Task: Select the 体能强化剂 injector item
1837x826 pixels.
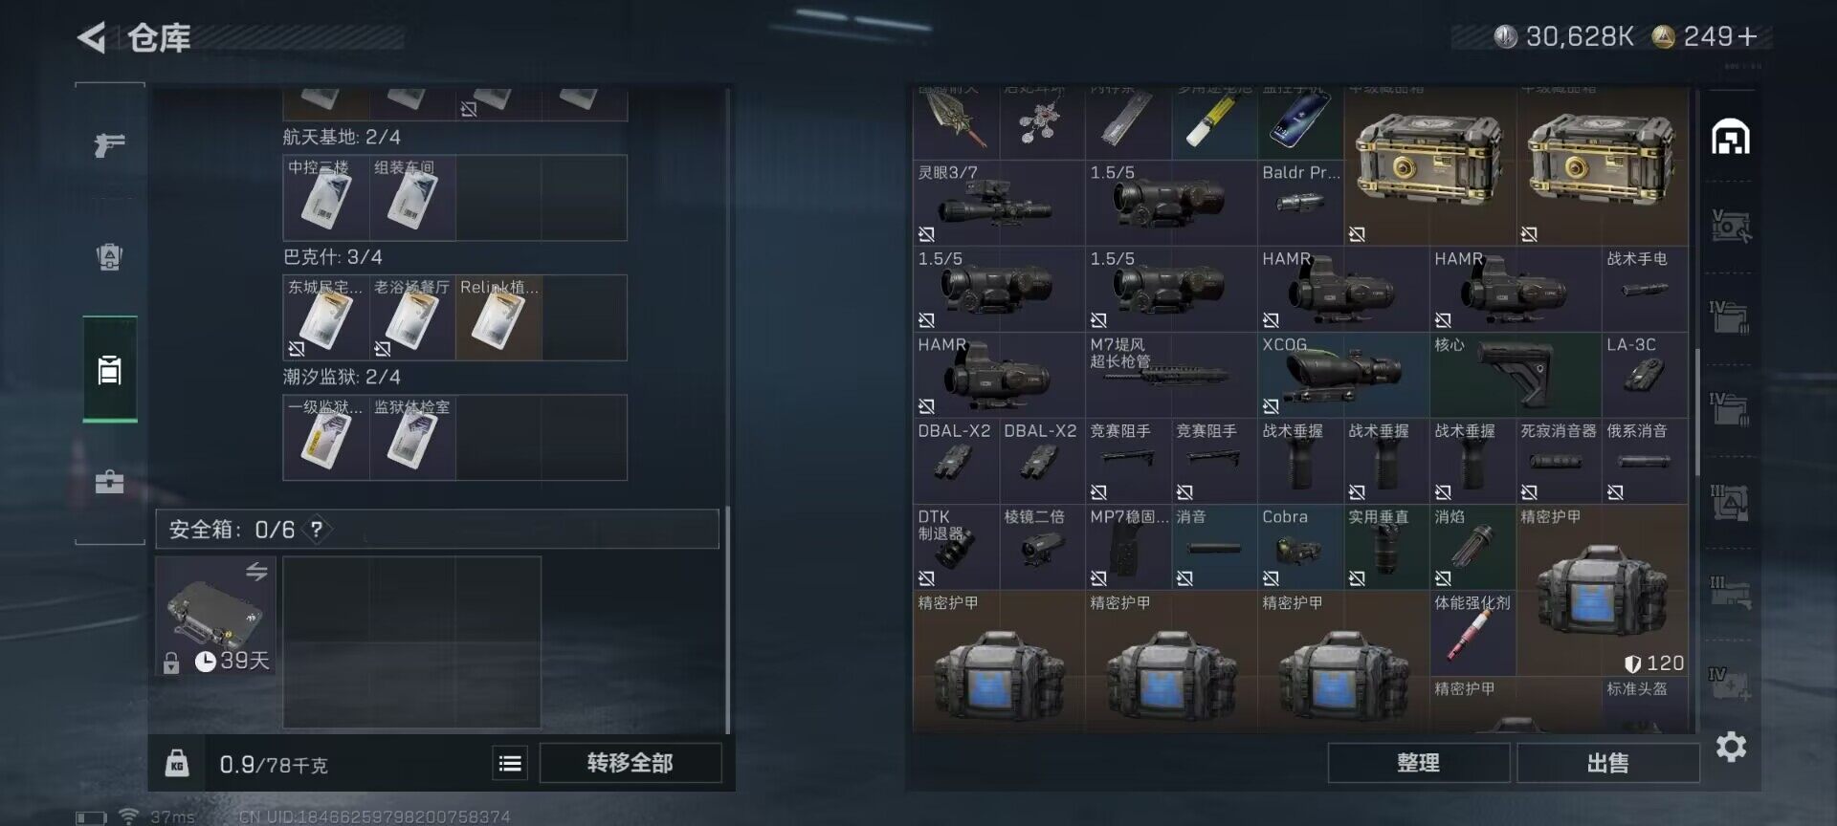Action: click(1472, 634)
